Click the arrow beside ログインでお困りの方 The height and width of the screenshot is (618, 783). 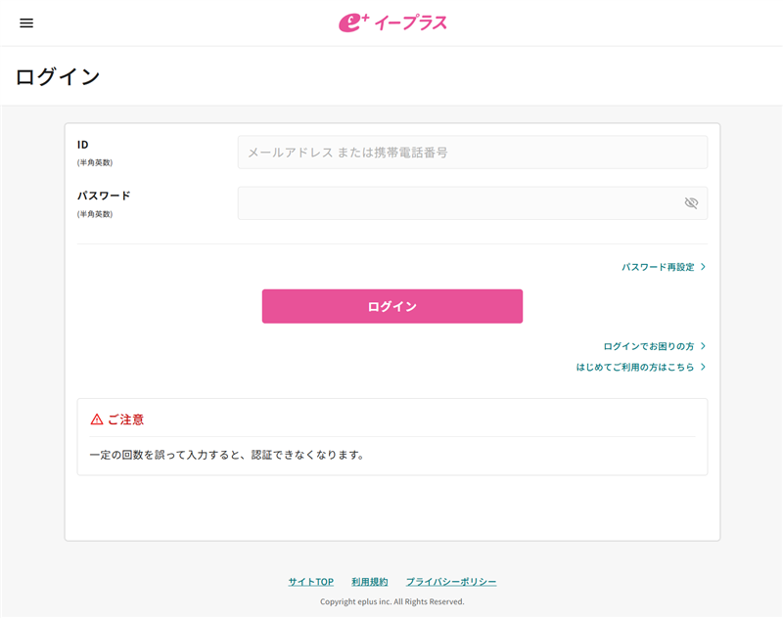[703, 346]
